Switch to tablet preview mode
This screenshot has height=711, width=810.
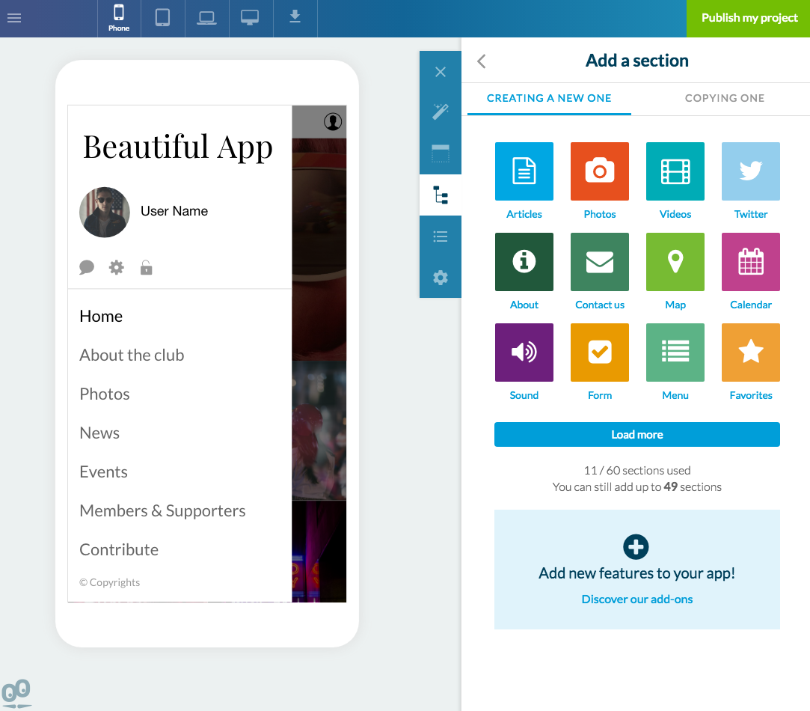pos(162,18)
